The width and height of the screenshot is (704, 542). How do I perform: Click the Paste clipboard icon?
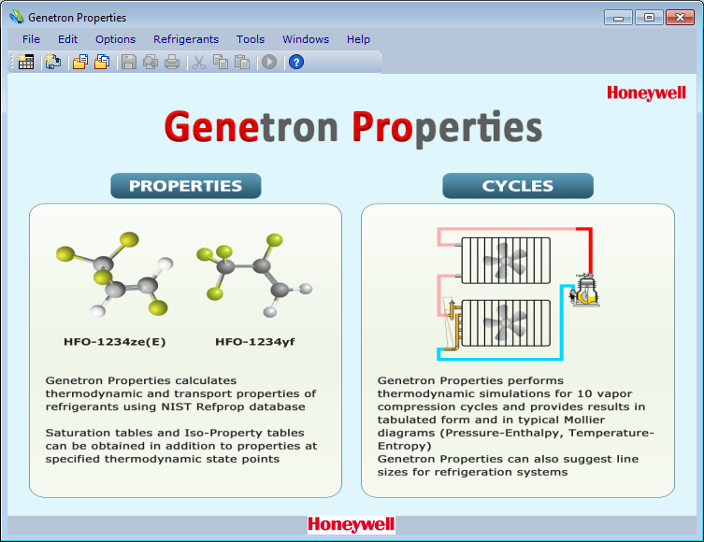point(242,63)
